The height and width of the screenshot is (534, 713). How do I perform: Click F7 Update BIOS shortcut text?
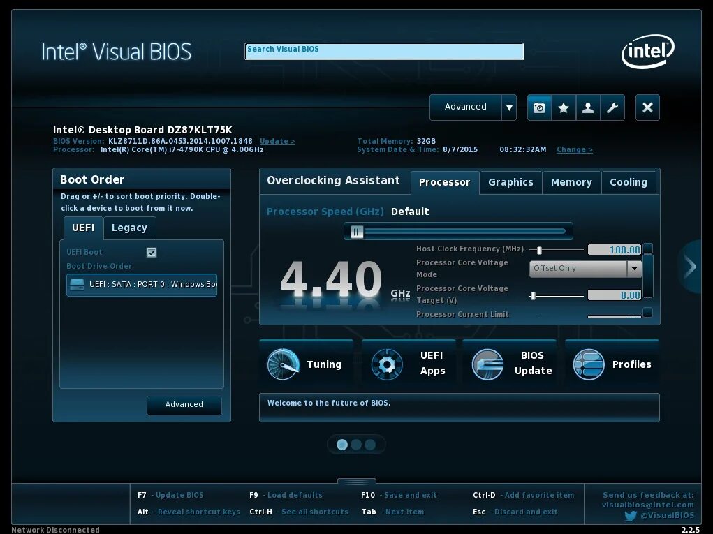pyautogui.click(x=170, y=496)
